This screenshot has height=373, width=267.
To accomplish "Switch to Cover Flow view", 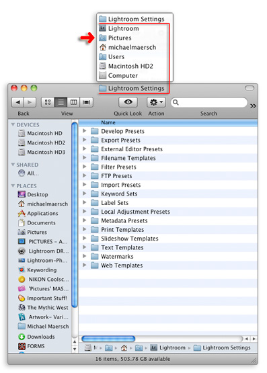I will tap(86, 102).
